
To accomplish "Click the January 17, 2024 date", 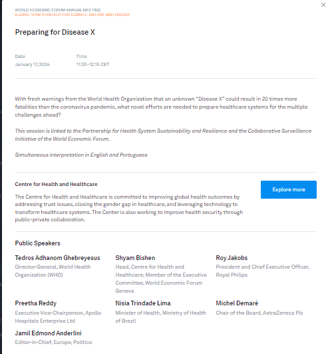I will [32, 65].
